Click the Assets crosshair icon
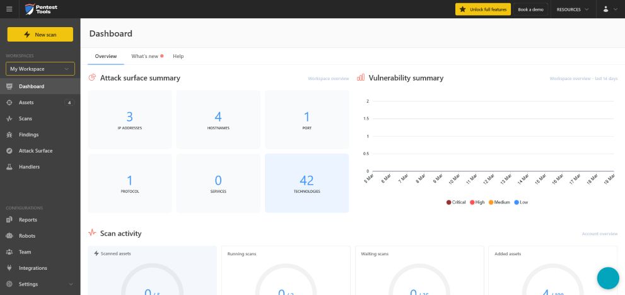The height and width of the screenshot is (295, 625). coord(9,103)
